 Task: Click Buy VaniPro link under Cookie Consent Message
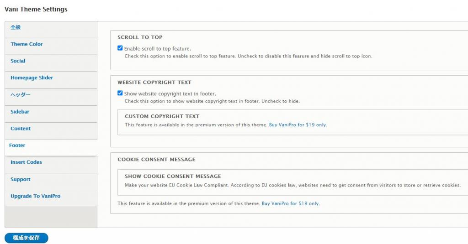coord(290,203)
